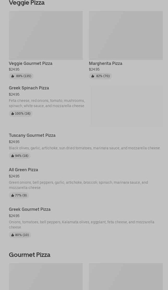The image size is (168, 290).
Task: Click thumbs-up icon on All Green Pizza rating
Action: 13,195
